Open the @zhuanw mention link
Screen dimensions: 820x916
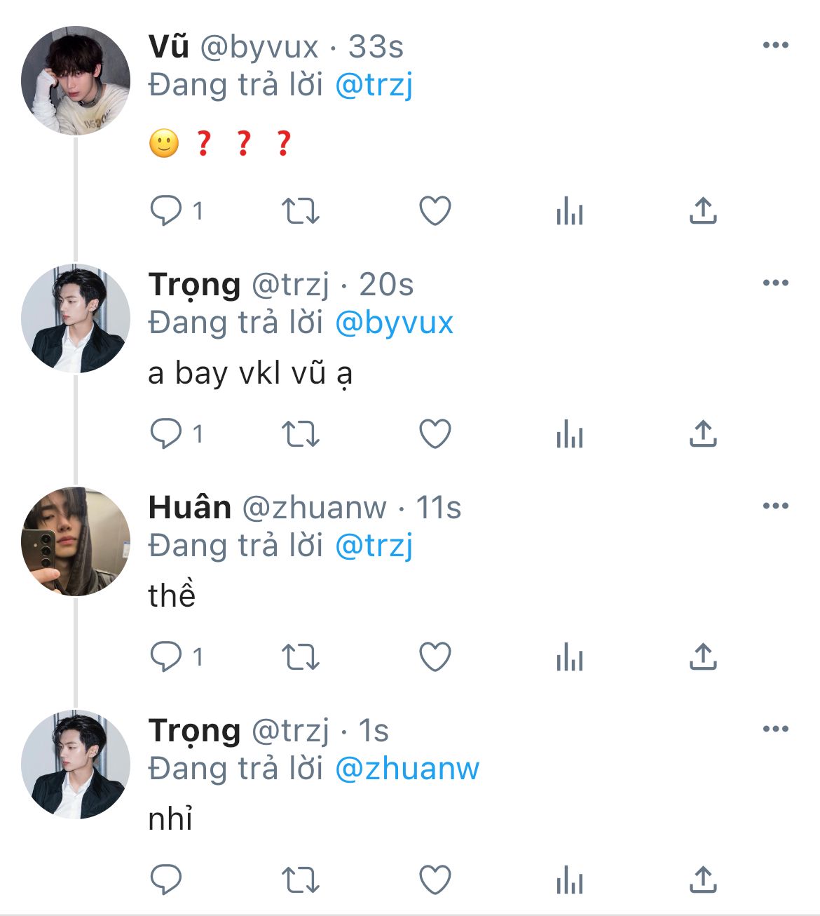[407, 769]
